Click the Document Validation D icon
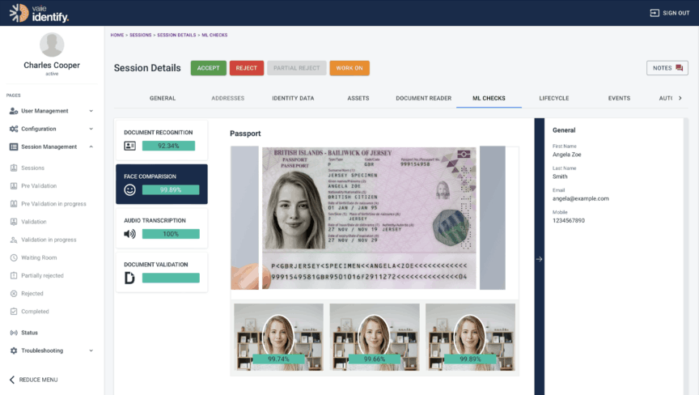Image resolution: width=699 pixels, height=395 pixels. [129, 278]
